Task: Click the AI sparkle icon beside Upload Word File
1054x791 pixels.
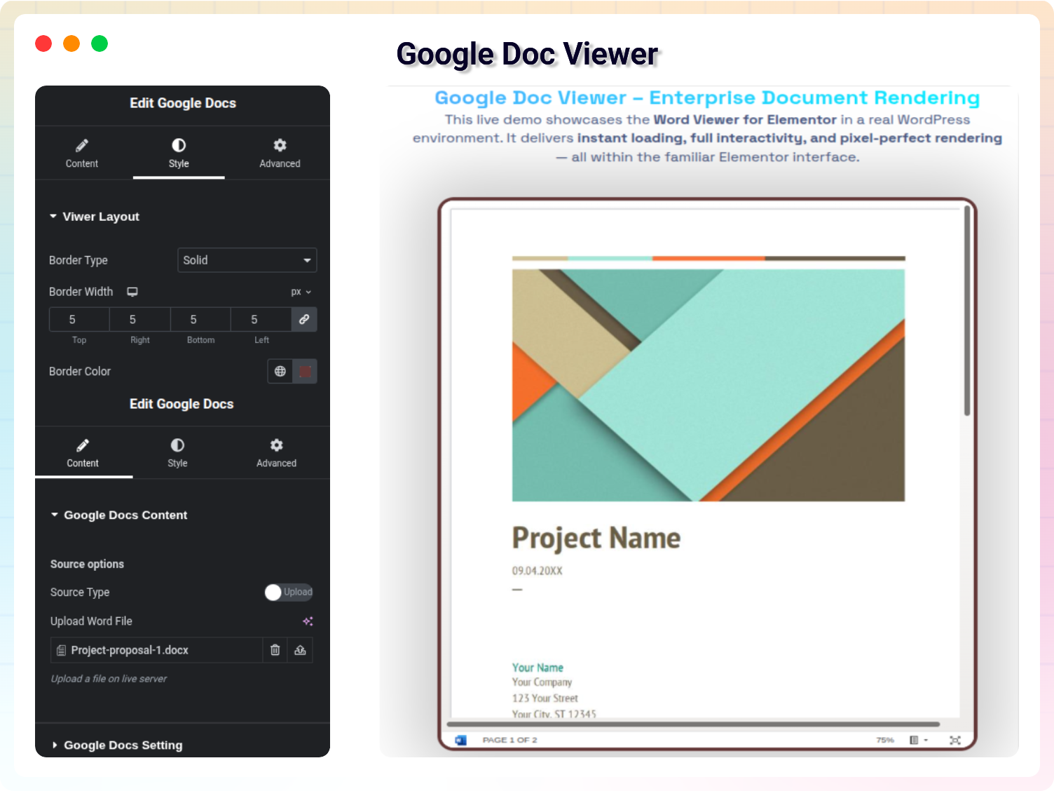Action: pyautogui.click(x=308, y=621)
